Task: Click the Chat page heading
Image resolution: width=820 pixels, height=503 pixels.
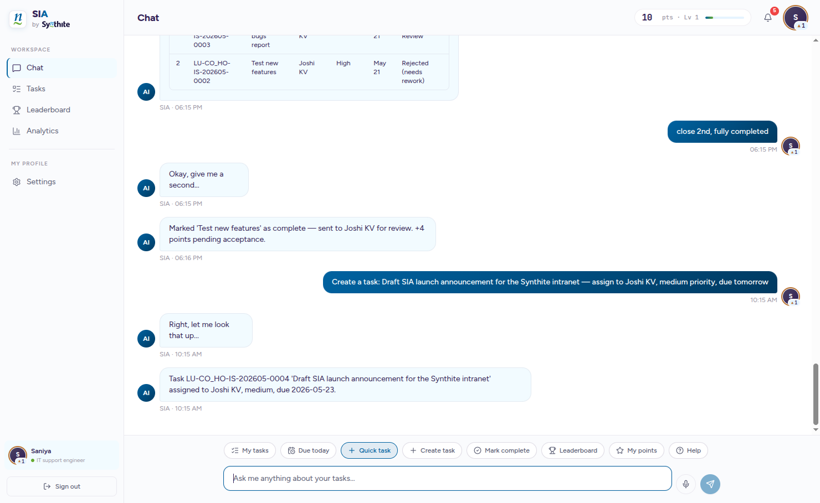Action: pyautogui.click(x=148, y=18)
